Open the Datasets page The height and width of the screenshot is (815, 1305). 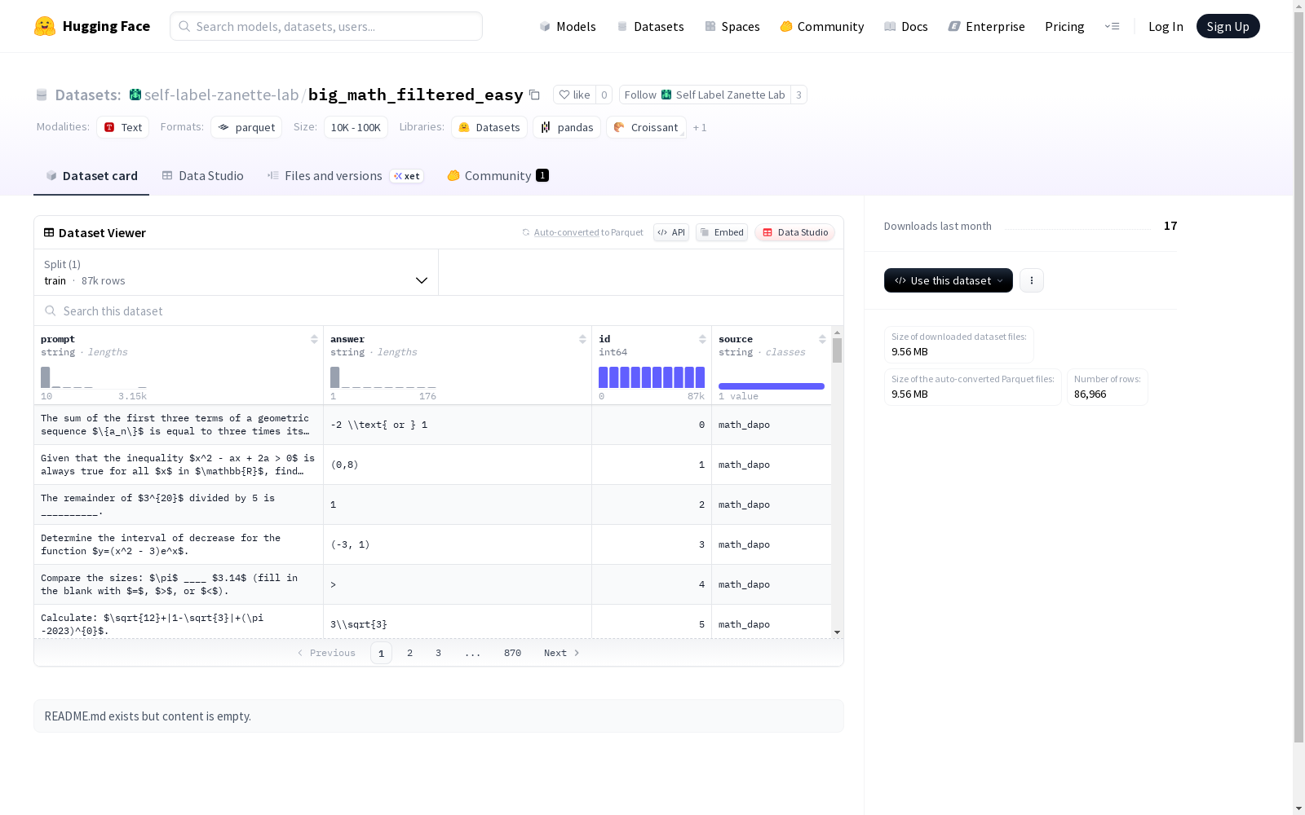(x=651, y=26)
